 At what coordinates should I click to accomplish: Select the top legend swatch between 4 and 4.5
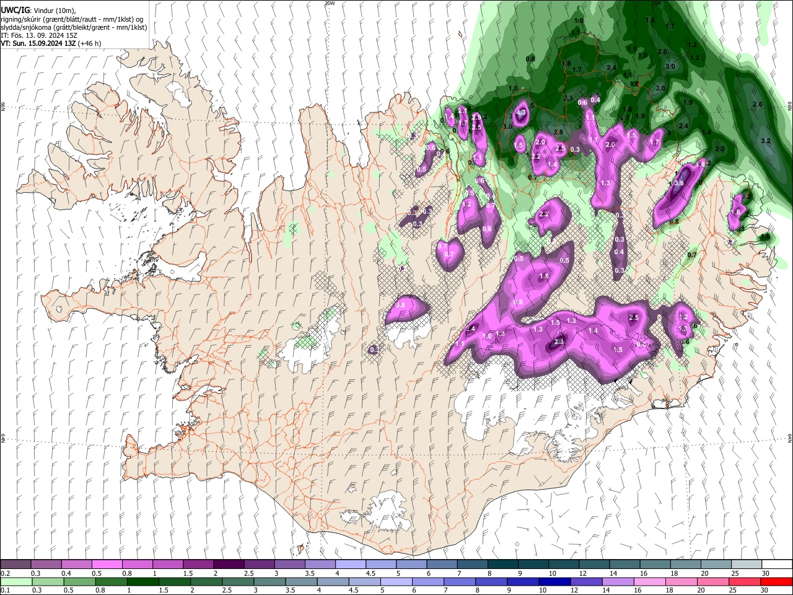point(351,565)
